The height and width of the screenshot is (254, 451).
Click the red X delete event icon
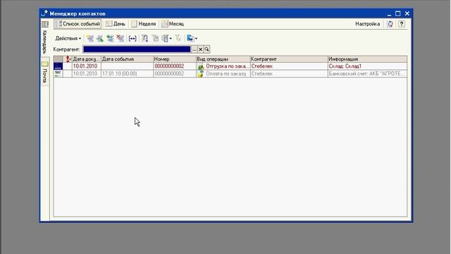click(120, 38)
